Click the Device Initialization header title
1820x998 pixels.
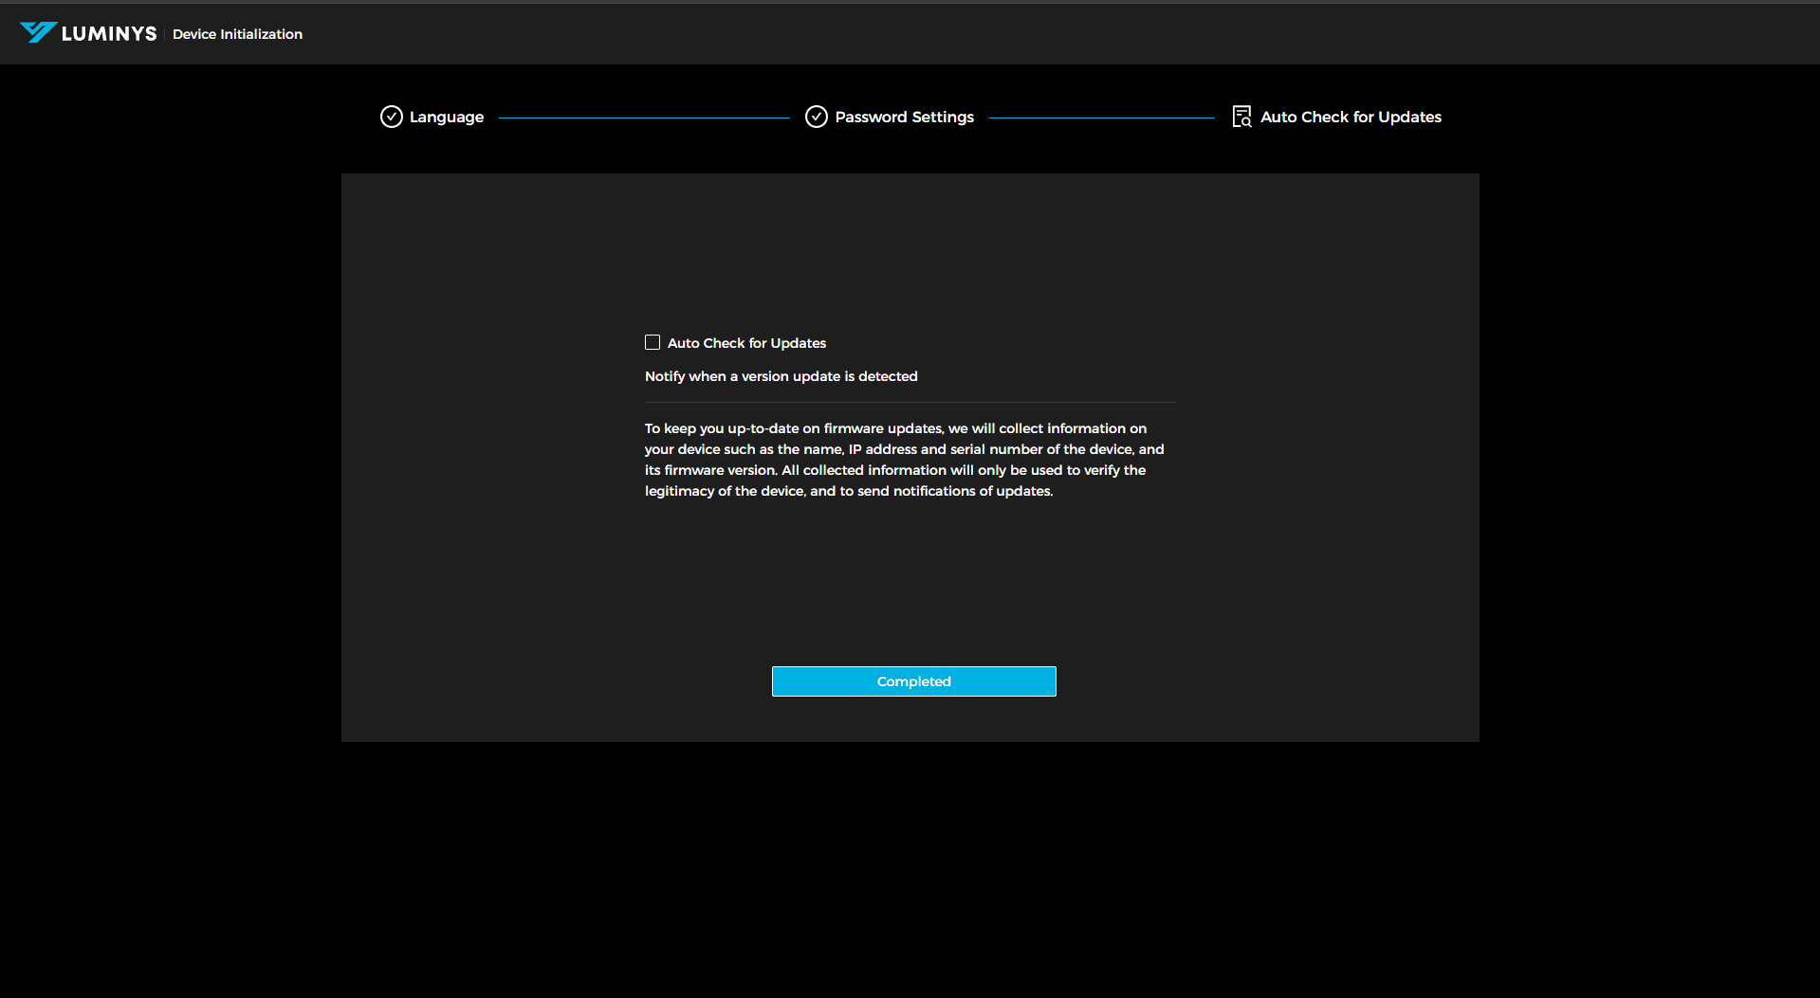(x=237, y=34)
